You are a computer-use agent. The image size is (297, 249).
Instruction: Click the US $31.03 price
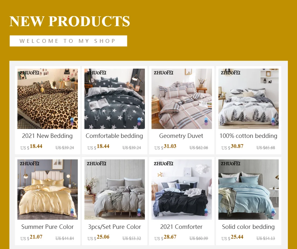coord(165,147)
